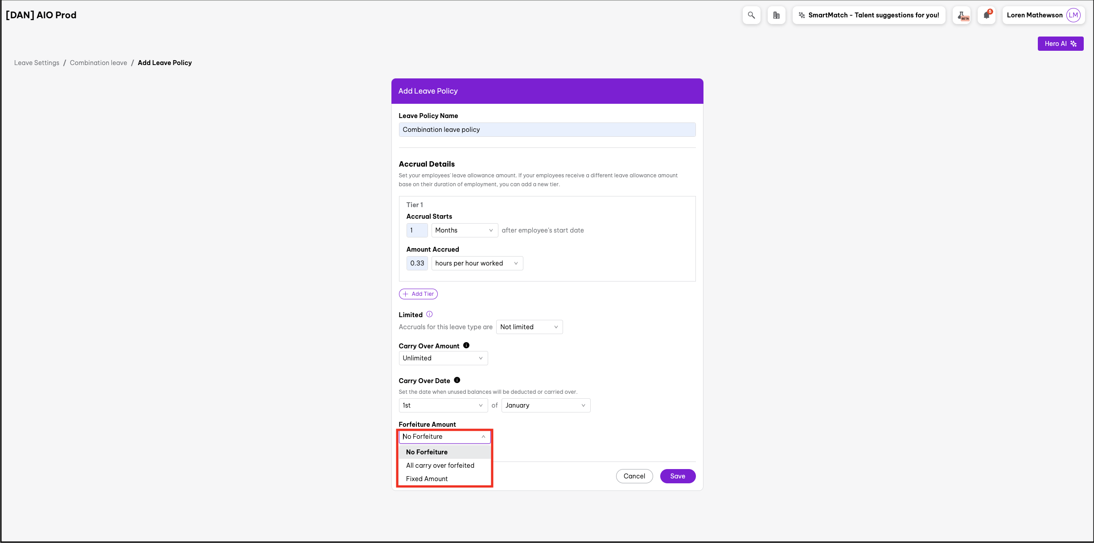This screenshot has height=543, width=1094.
Task: Click the Add Tier button
Action: tap(418, 294)
